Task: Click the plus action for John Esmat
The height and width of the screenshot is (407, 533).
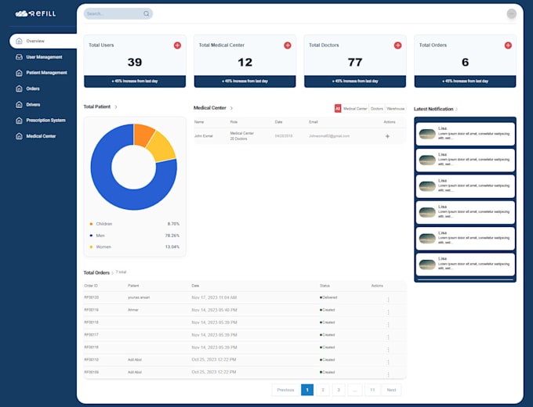Action: 387,136
